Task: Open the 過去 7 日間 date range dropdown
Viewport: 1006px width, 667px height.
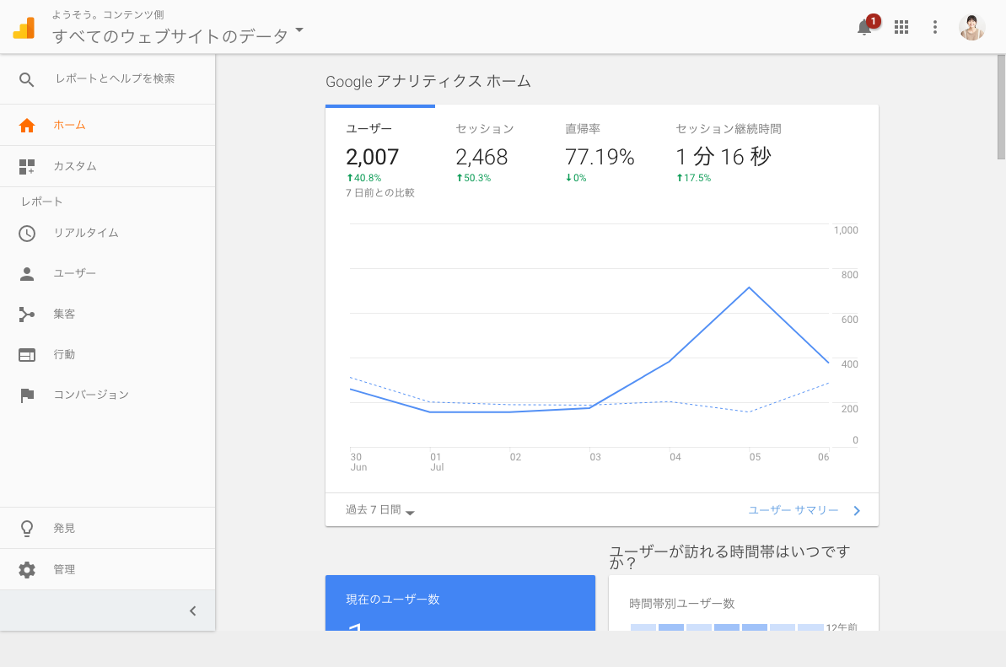Action: 379,510
